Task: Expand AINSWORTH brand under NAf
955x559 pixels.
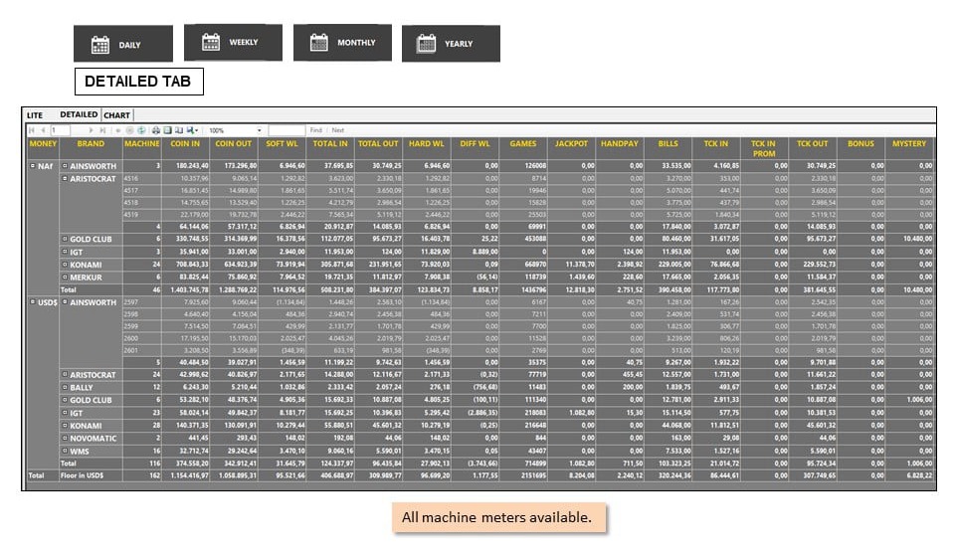Action: click(x=65, y=166)
